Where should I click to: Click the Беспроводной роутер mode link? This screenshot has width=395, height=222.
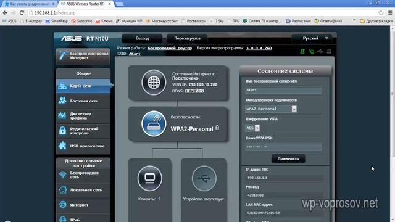click(x=170, y=48)
